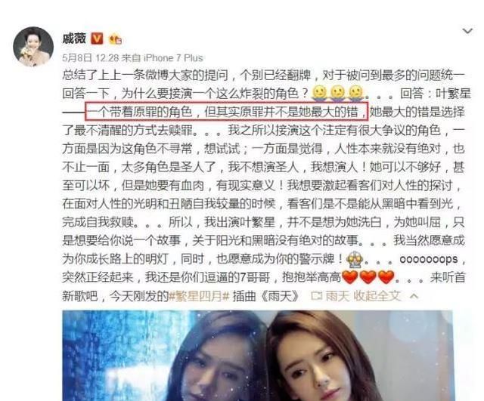Open the username 戚薇 profile link

(x=74, y=39)
